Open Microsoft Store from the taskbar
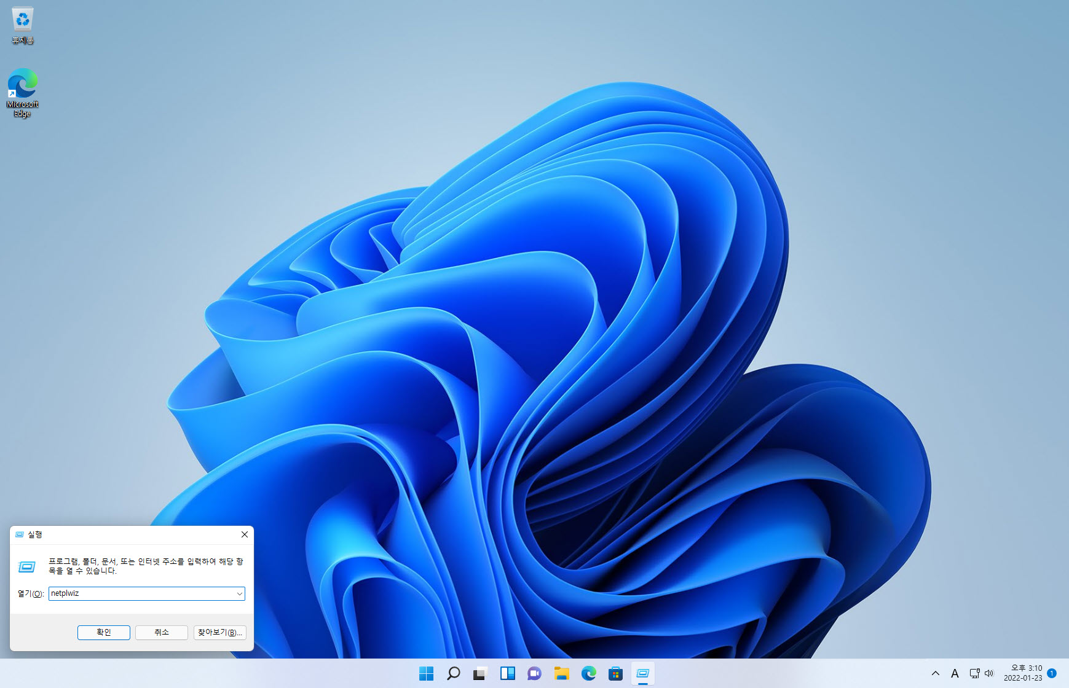The width and height of the screenshot is (1069, 688). click(615, 673)
